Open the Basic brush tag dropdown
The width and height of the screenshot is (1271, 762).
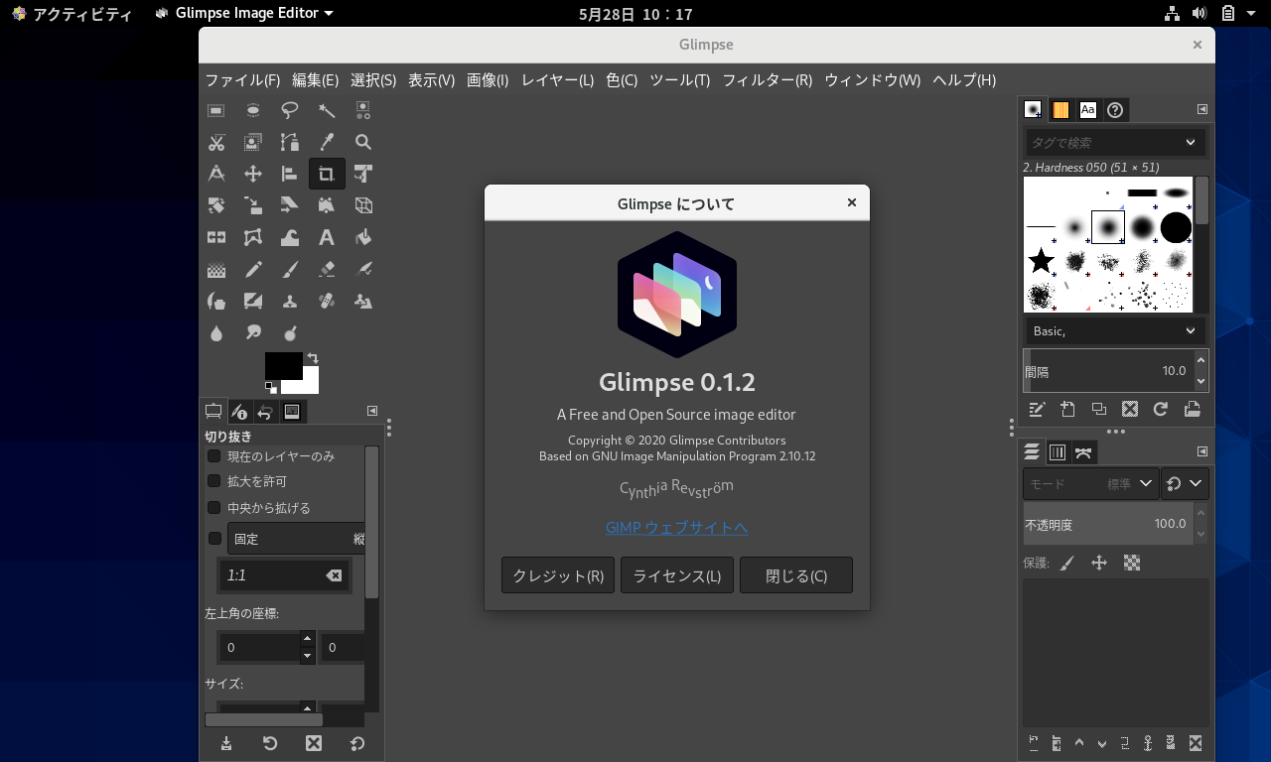coord(1115,330)
